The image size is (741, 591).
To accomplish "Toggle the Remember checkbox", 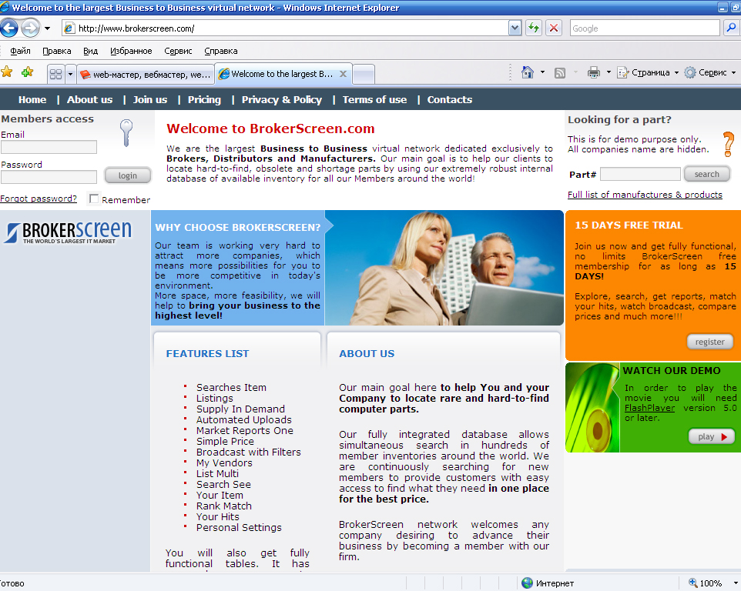I will [94, 199].
